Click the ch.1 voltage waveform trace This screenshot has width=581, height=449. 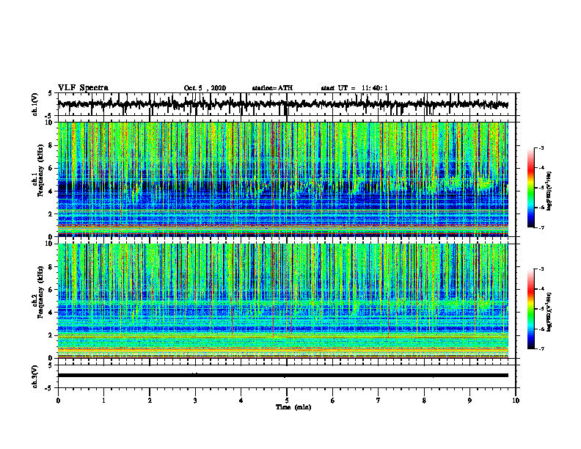[283, 104]
